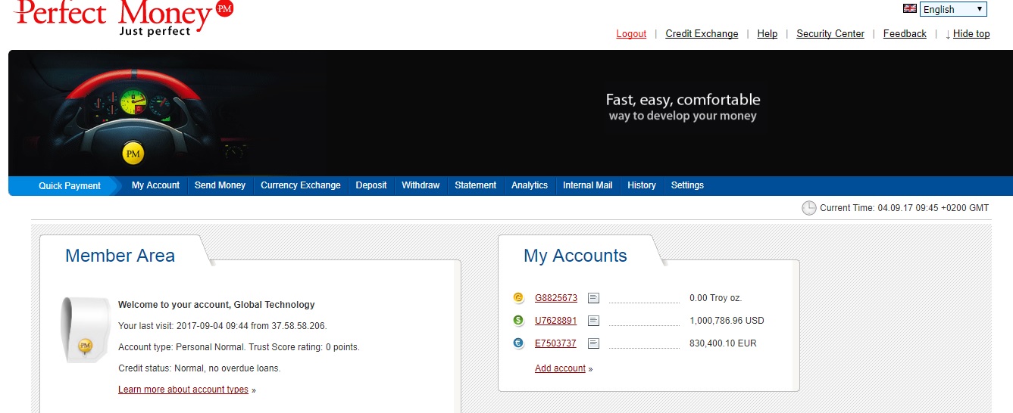Image resolution: width=1013 pixels, height=413 pixels.
Task: Open account G8825673 link
Action: click(x=556, y=298)
